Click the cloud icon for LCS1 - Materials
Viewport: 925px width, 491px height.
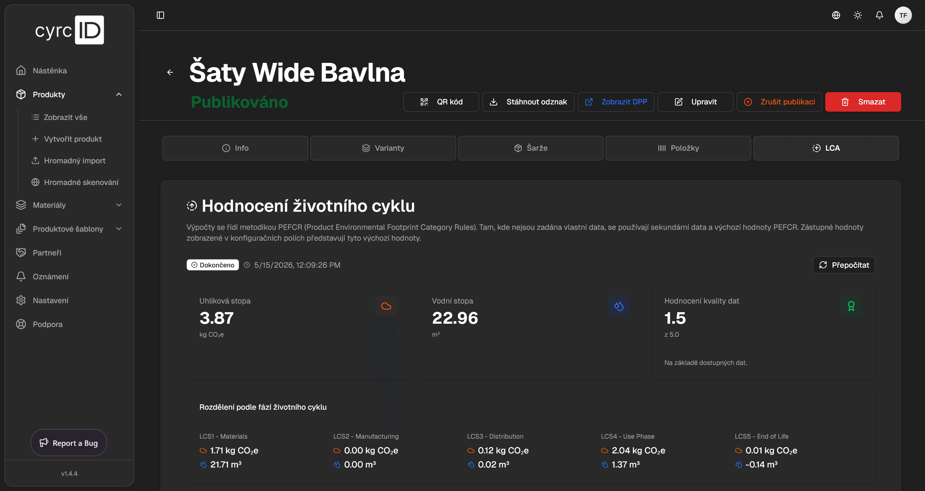tap(203, 451)
